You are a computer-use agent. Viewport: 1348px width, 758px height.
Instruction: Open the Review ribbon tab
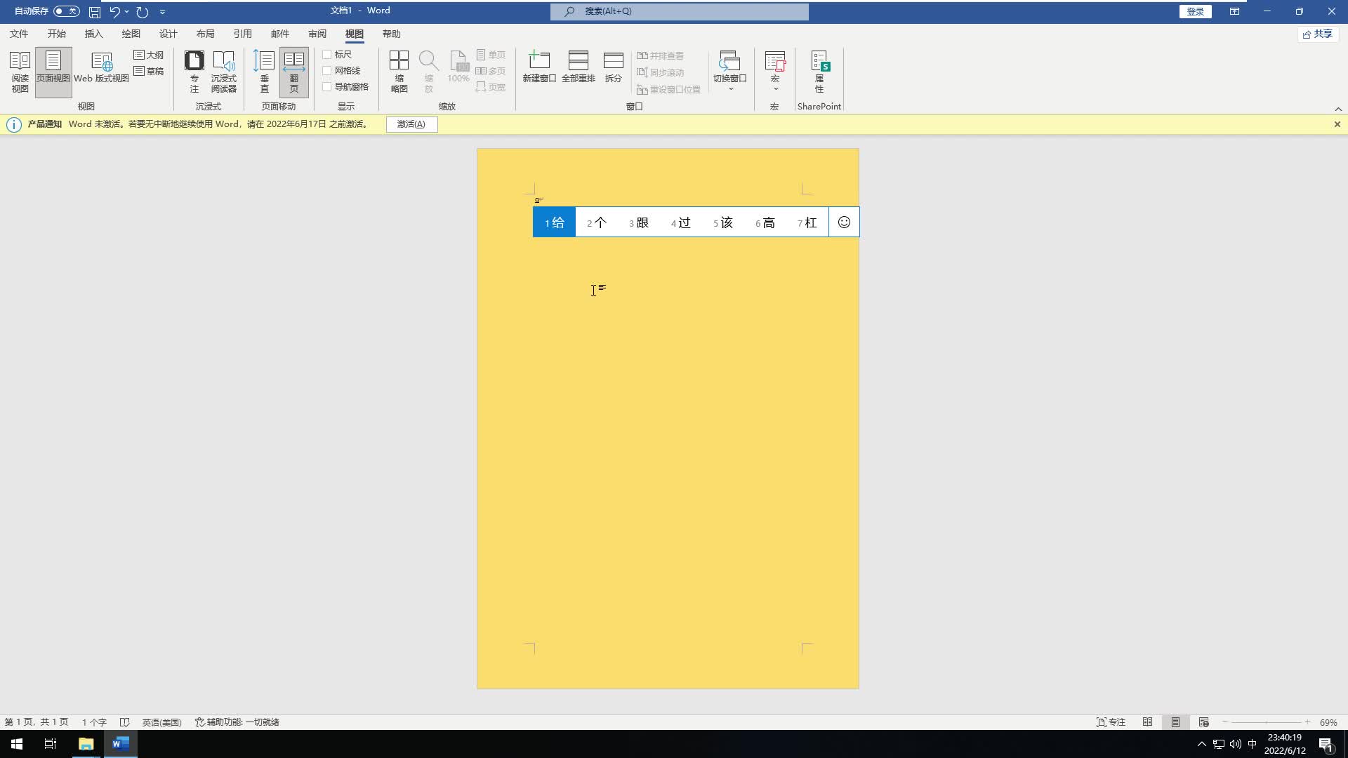click(x=317, y=34)
